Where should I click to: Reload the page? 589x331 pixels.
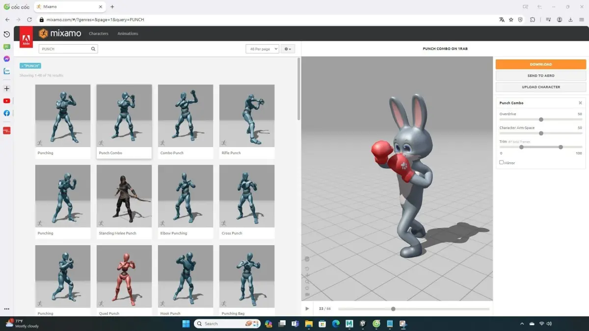click(29, 20)
